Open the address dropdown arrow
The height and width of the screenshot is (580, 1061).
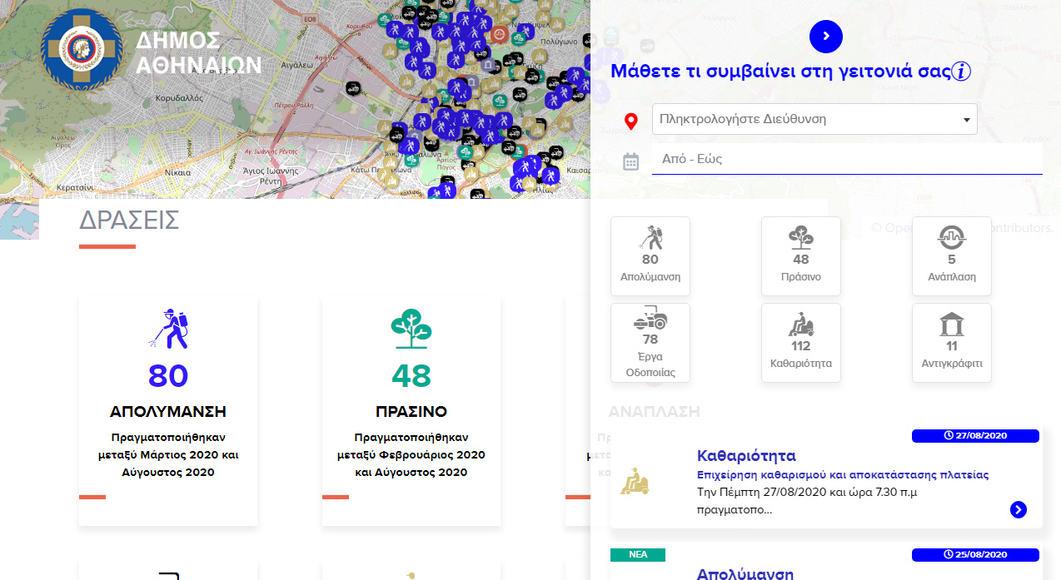966,120
